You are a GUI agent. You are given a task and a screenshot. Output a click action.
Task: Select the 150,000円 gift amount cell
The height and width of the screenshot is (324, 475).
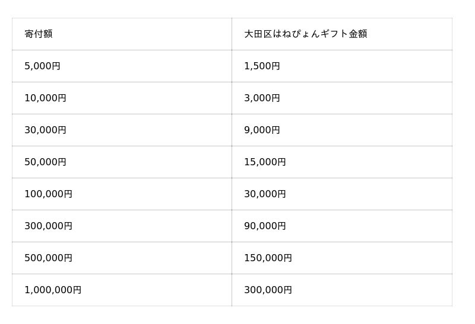268,258
